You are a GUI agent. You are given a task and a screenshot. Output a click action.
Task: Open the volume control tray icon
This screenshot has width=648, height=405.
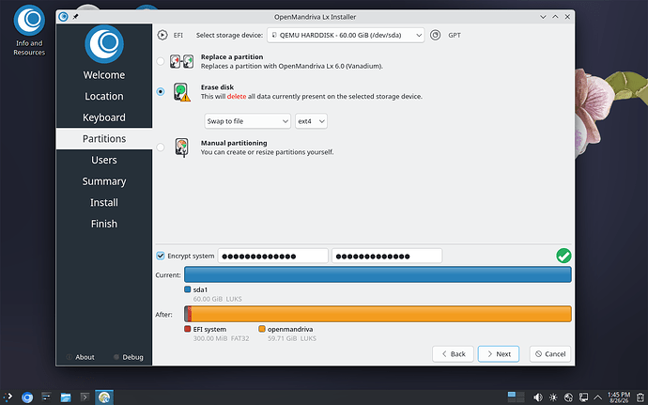tap(538, 397)
